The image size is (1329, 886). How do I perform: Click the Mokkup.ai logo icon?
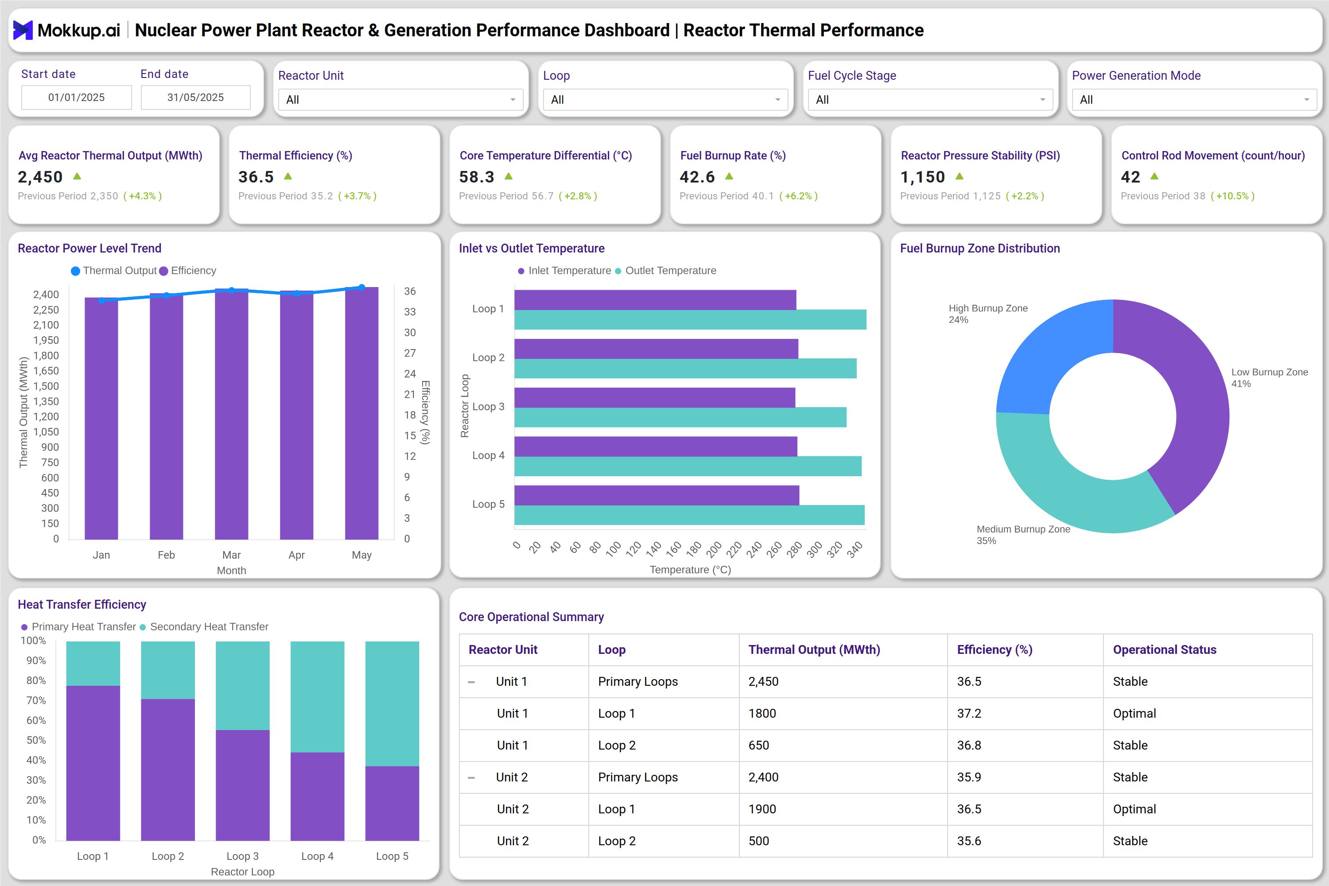pos(23,30)
